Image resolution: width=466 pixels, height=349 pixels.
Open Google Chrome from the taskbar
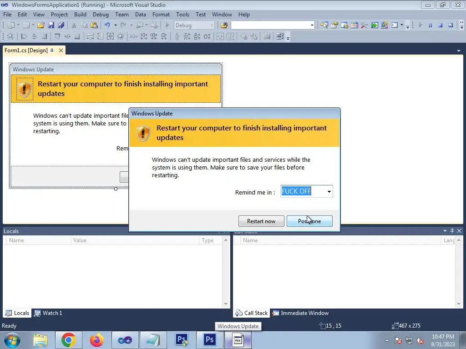[68, 340]
